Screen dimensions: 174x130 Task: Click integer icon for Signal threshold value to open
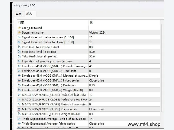pos(19,37)
